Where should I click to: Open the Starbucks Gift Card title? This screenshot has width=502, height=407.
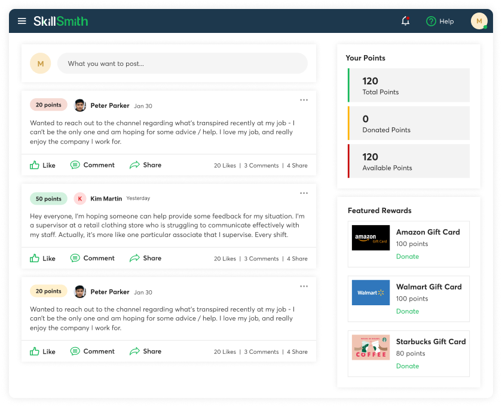coord(431,342)
